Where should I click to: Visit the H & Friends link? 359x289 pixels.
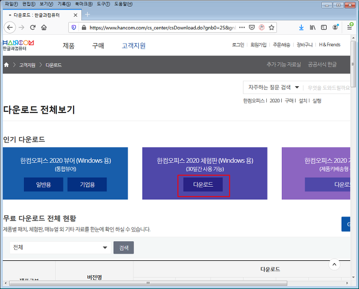(330, 45)
